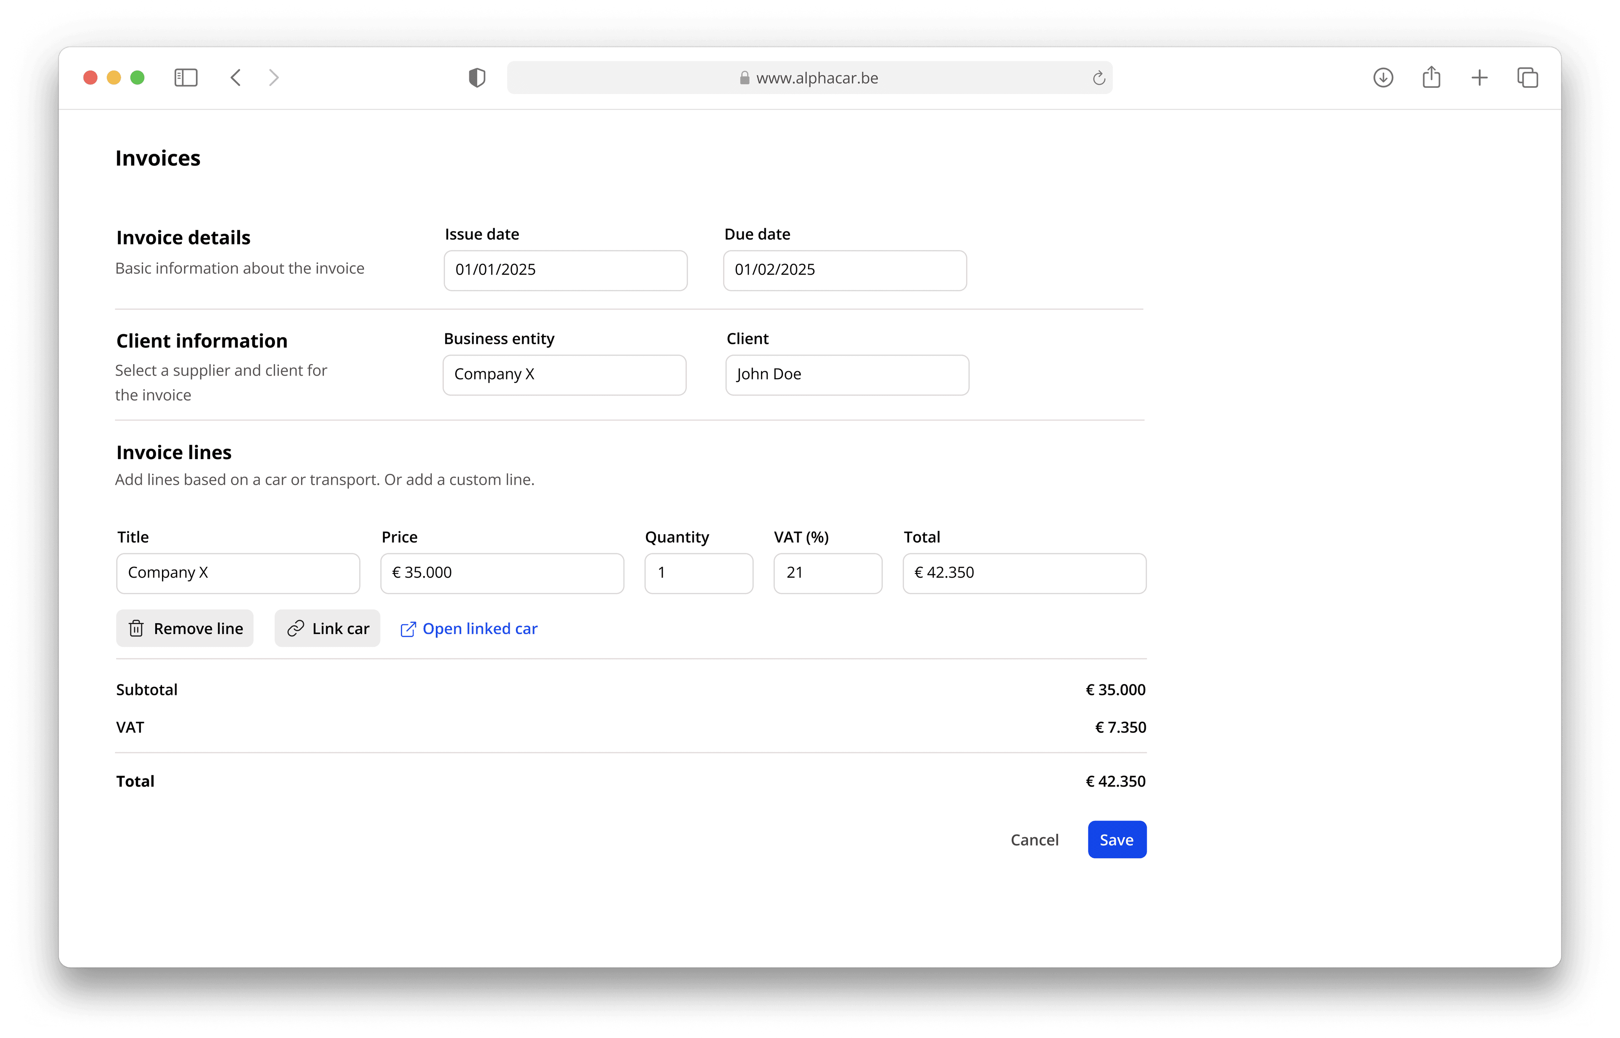Viewport: 1620px width, 1038px height.
Task: Edit the Price field € 35.000
Action: click(502, 573)
